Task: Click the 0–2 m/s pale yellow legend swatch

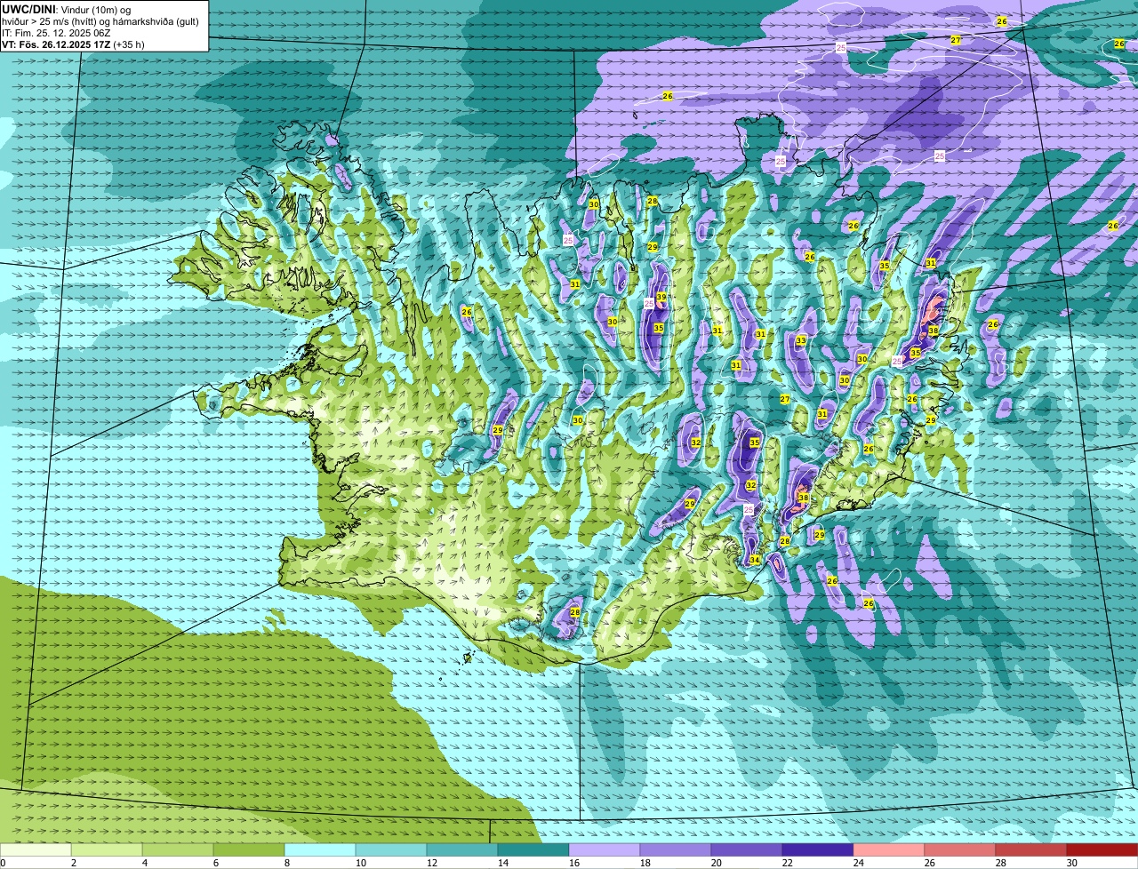Action: coord(36,850)
